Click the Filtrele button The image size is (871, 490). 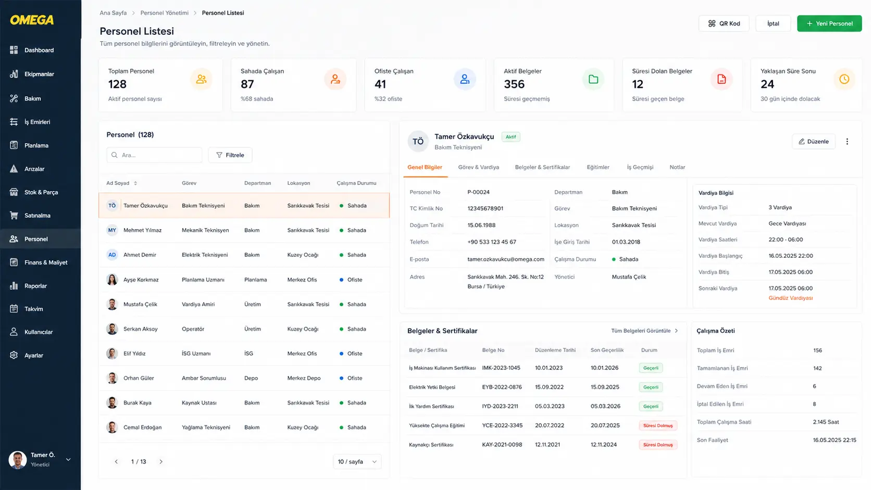pos(230,155)
